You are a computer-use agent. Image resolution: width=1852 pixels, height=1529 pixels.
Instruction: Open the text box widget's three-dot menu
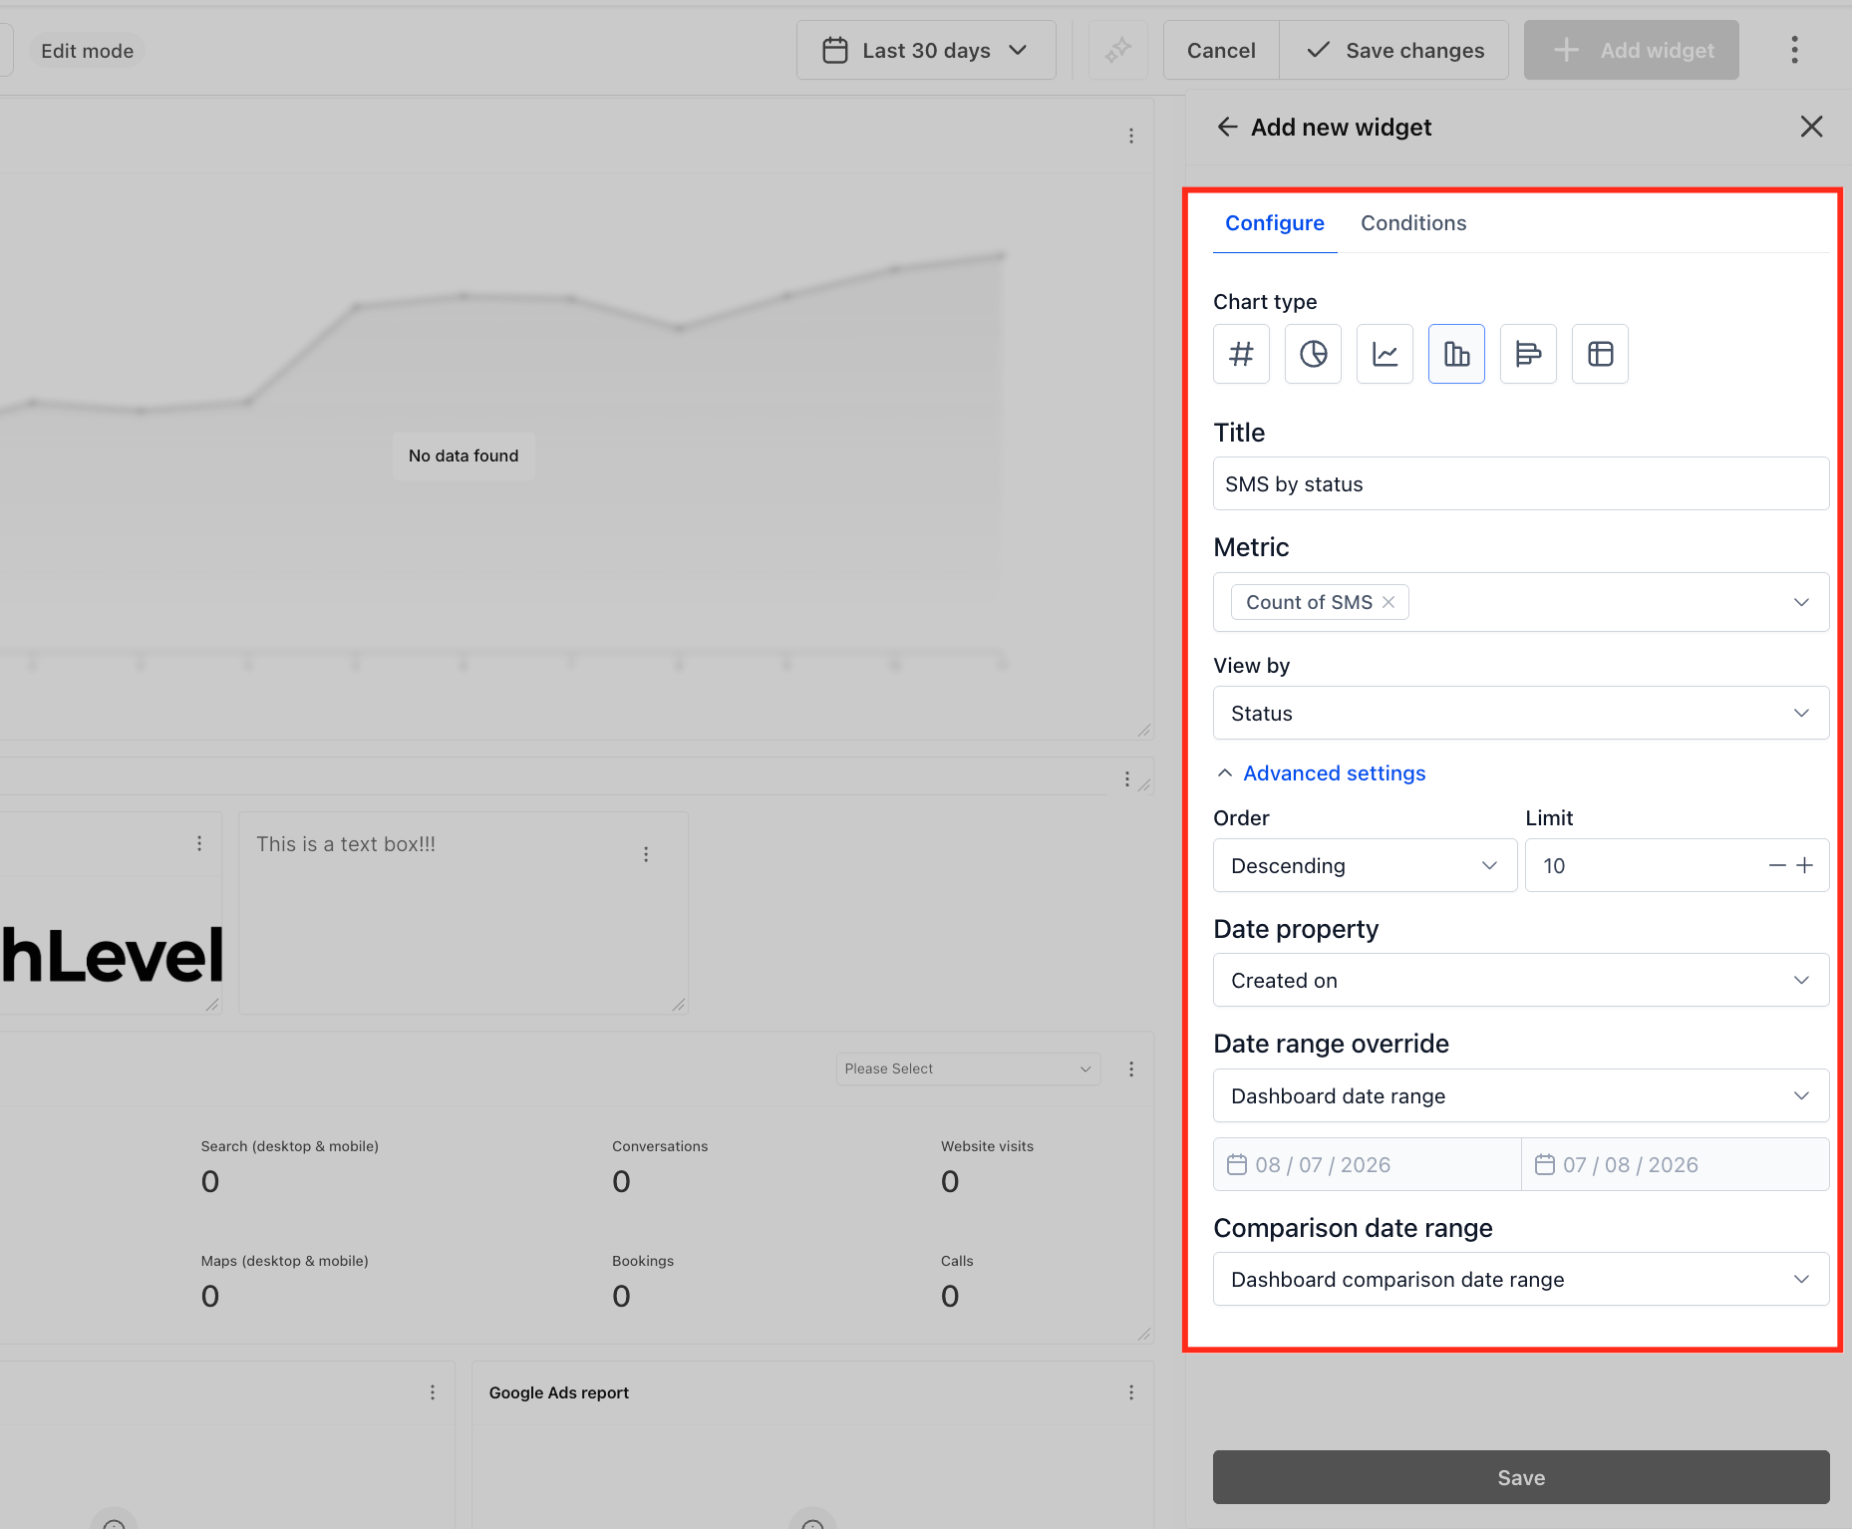pos(646,854)
